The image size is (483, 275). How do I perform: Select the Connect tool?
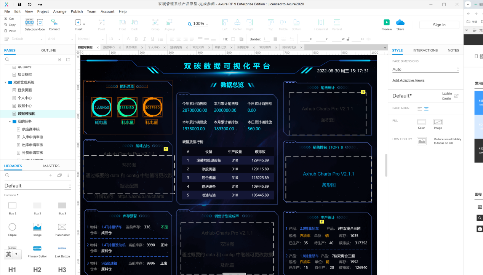coord(54,22)
